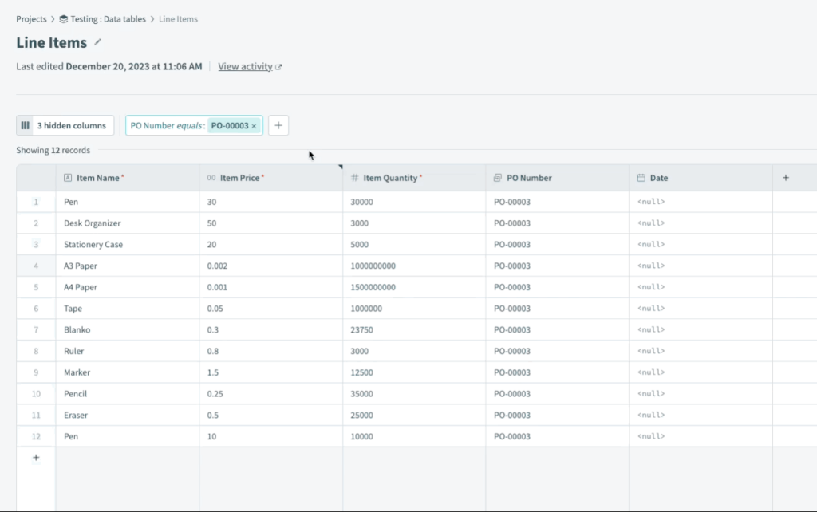Select Line Items in the breadcrumb trail
The width and height of the screenshot is (817, 512).
pos(177,18)
